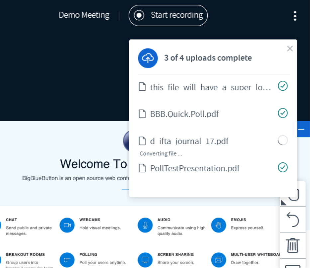
Task: Click the 'Welcome To' slide title
Action: click(93, 164)
